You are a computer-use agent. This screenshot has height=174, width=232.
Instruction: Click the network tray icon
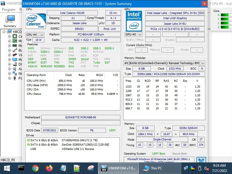(186, 168)
